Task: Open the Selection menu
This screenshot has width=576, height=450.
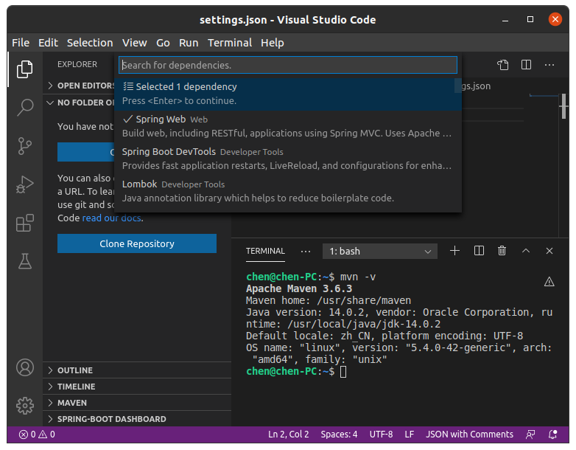Action: click(x=90, y=43)
